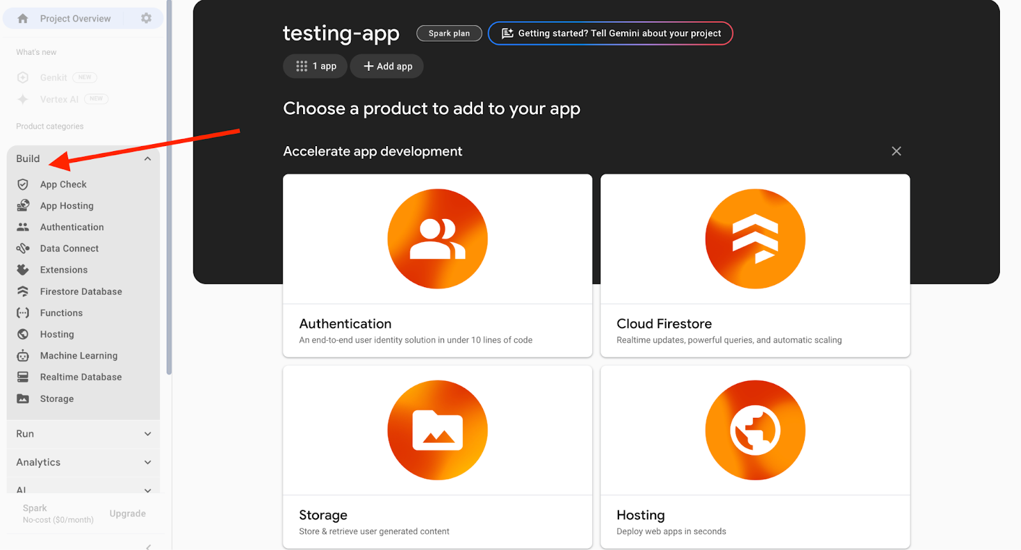Viewport: 1021px width, 550px height.
Task: Click Getting started? Tell Gemini about your project
Action: point(611,33)
